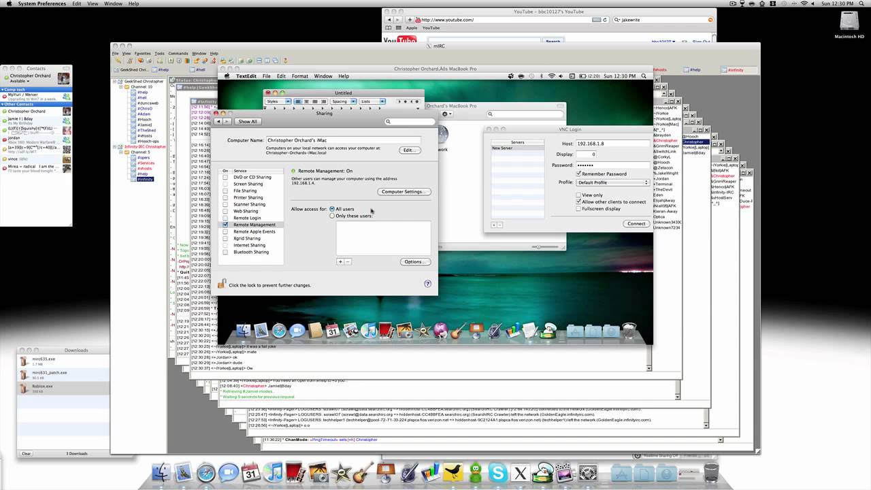This screenshot has height=490, width=871.
Task: Open iCal calendar in the main Dock
Action: (x=250, y=474)
